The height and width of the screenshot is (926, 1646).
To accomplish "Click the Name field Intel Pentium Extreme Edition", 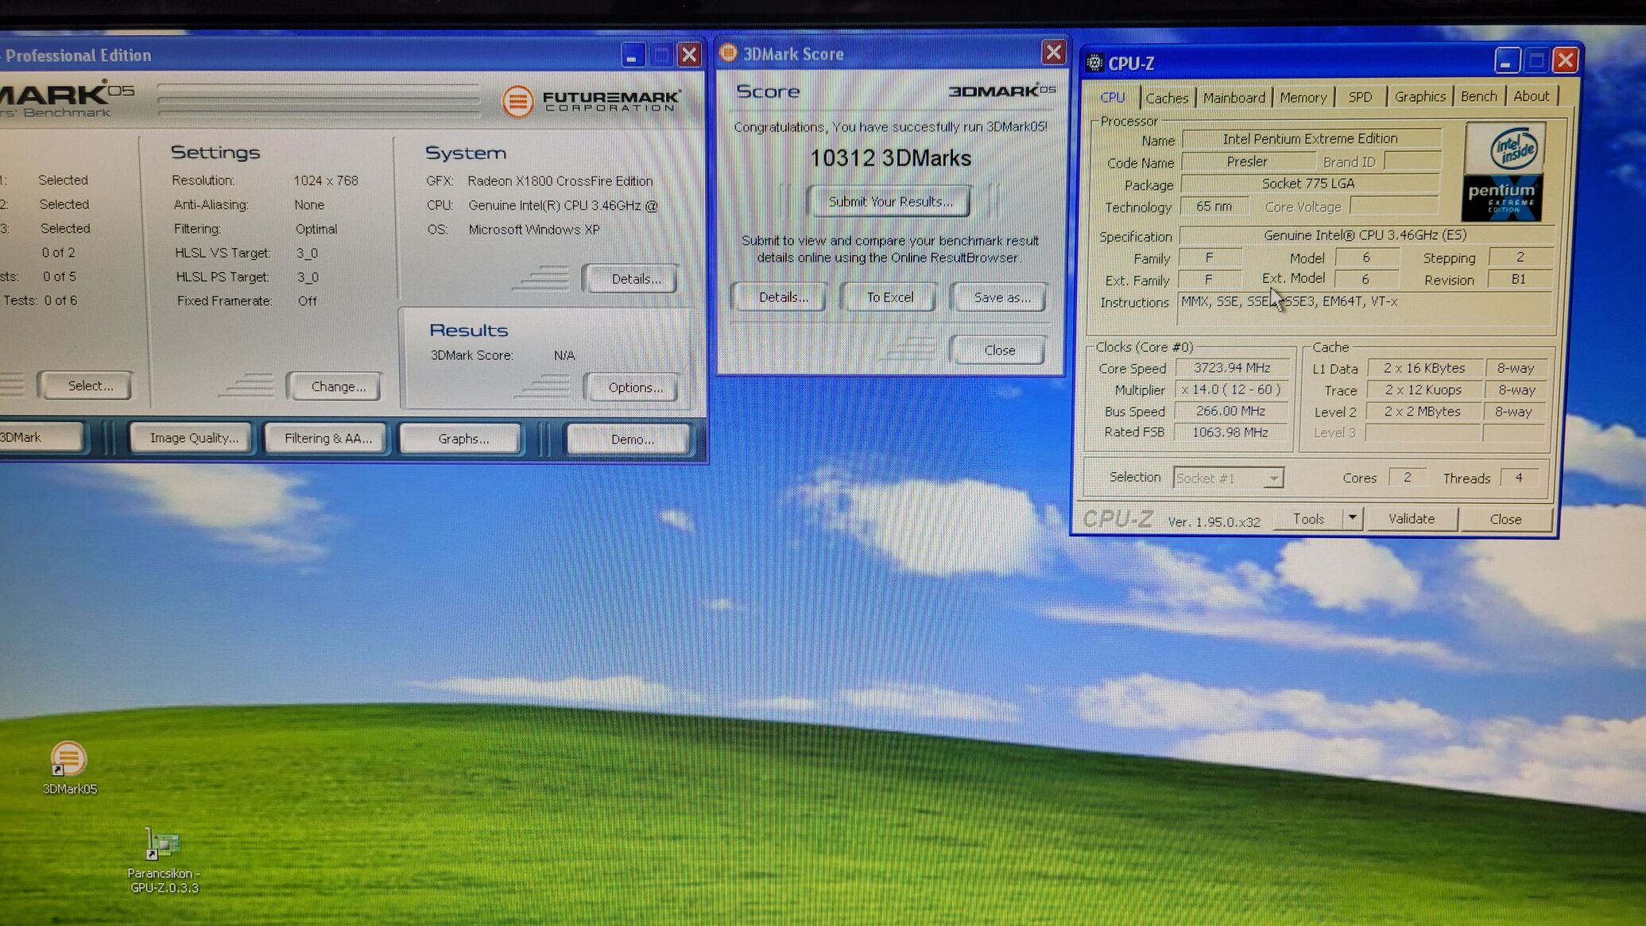I will (x=1310, y=138).
